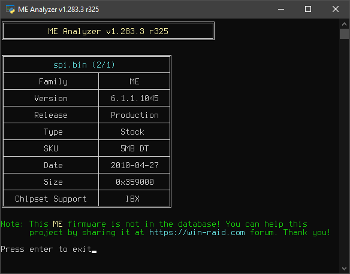Click the vertical scrollbar thumb
Screen dimensions: 350x274
(x=344, y=34)
